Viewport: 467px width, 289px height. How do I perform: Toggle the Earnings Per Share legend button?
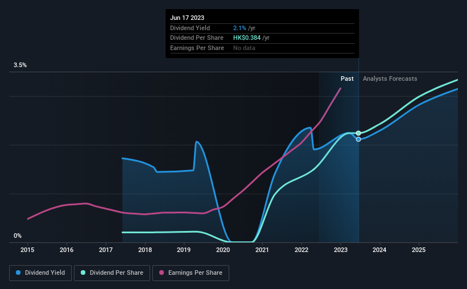pos(191,273)
